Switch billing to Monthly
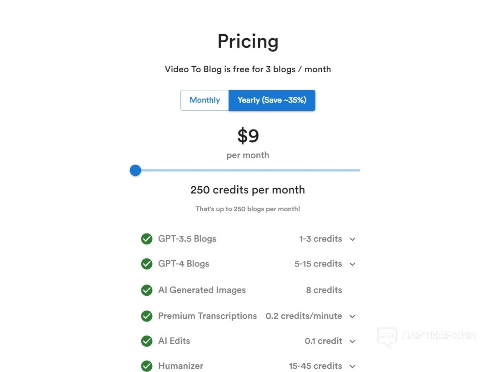This screenshot has width=499, height=372. pos(205,100)
